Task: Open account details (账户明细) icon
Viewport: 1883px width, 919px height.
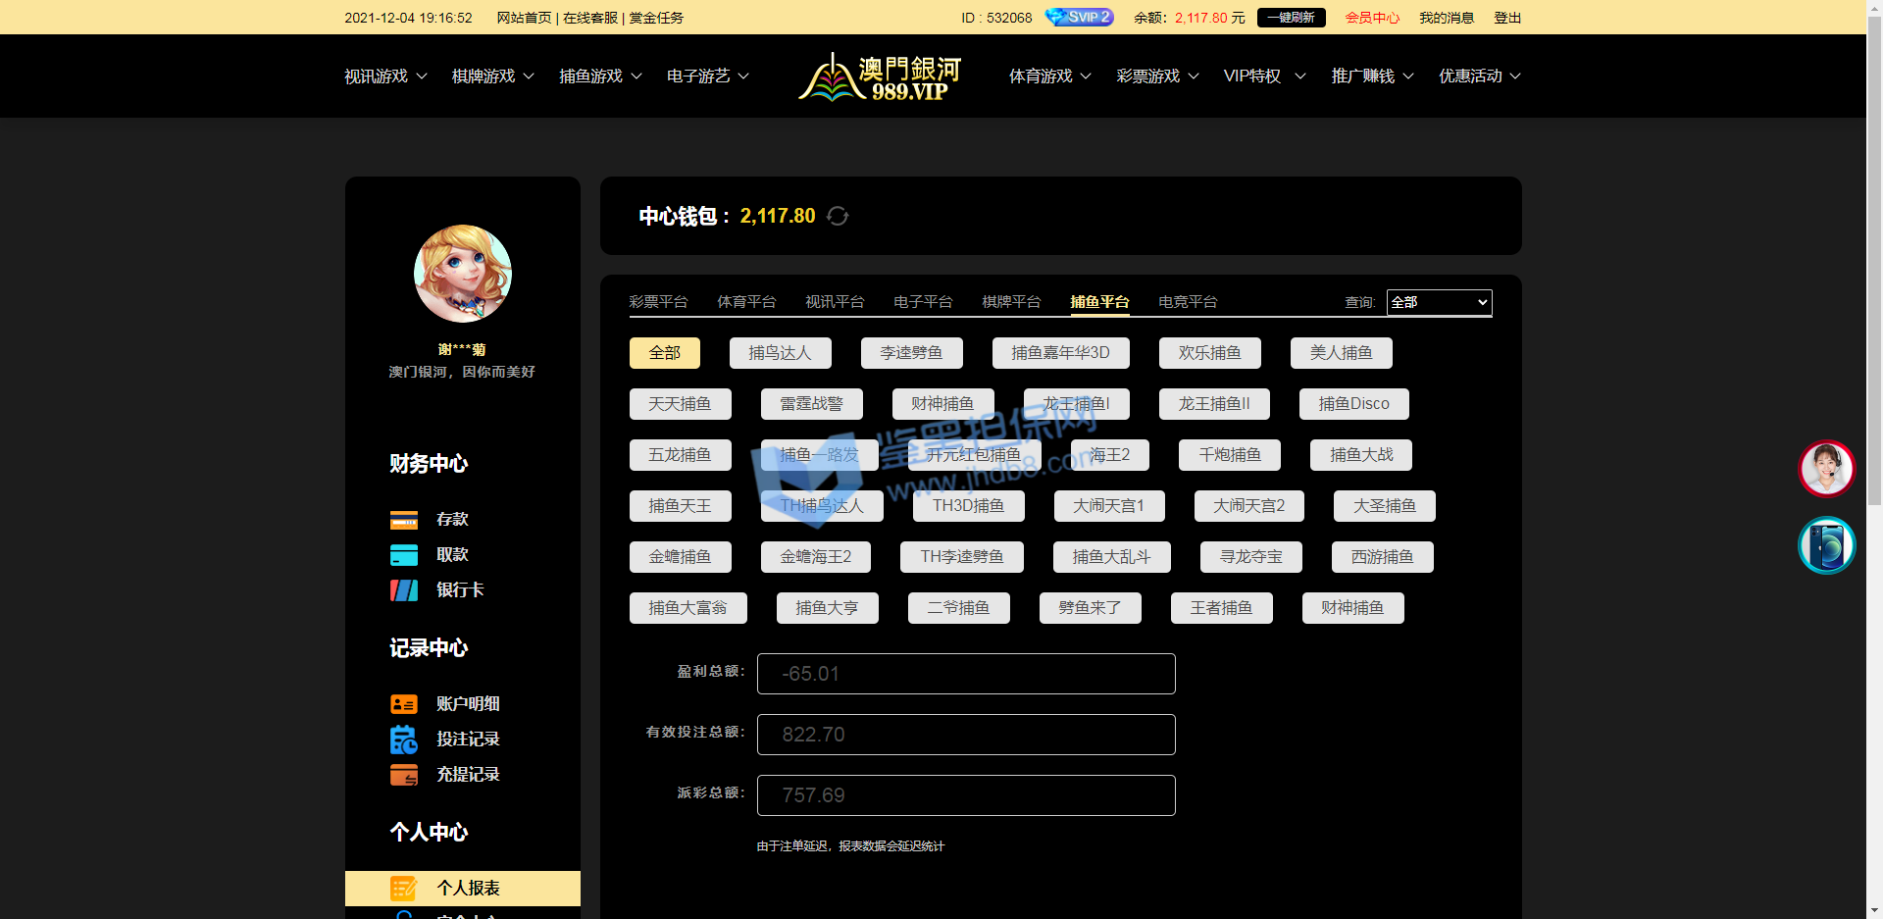Action: [x=403, y=704]
